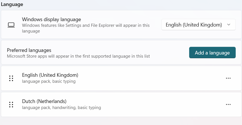Expand the display language chevron arrow
The height and width of the screenshot is (125, 242).
(229, 25)
